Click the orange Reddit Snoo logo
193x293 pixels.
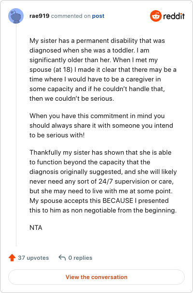click(155, 16)
